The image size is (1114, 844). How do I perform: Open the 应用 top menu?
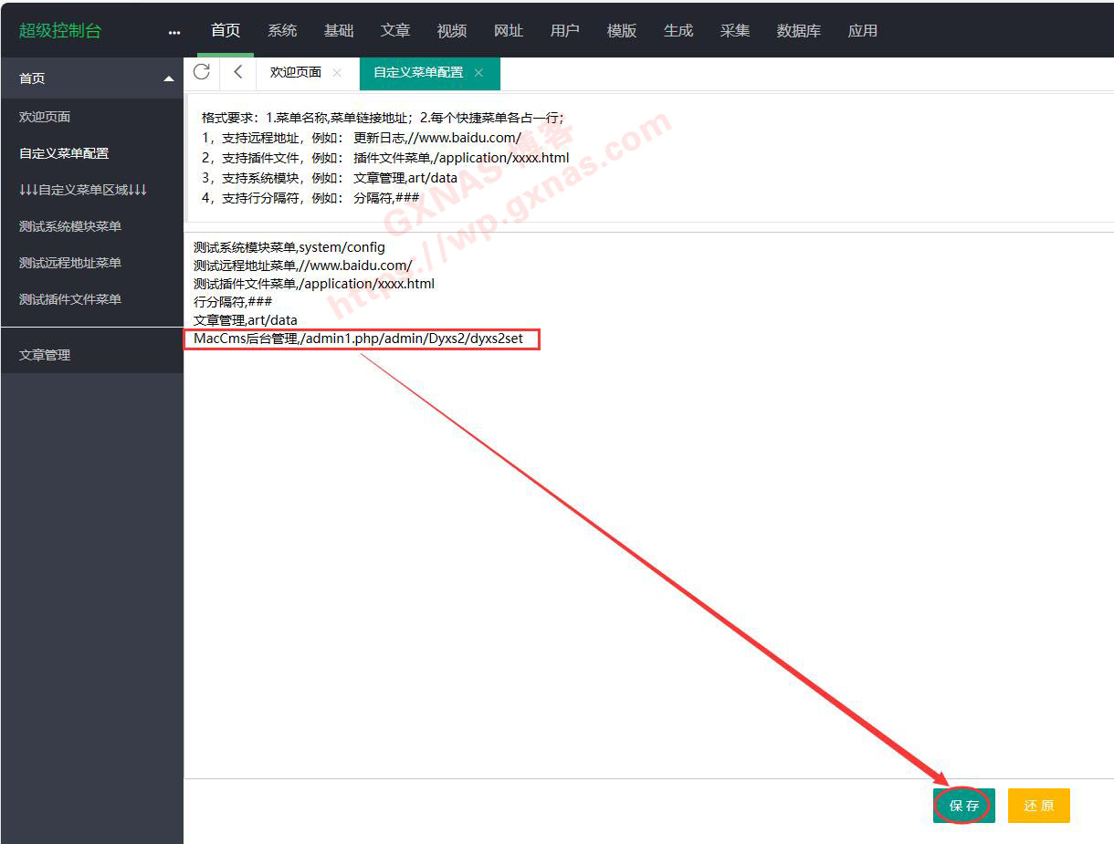[x=862, y=30]
